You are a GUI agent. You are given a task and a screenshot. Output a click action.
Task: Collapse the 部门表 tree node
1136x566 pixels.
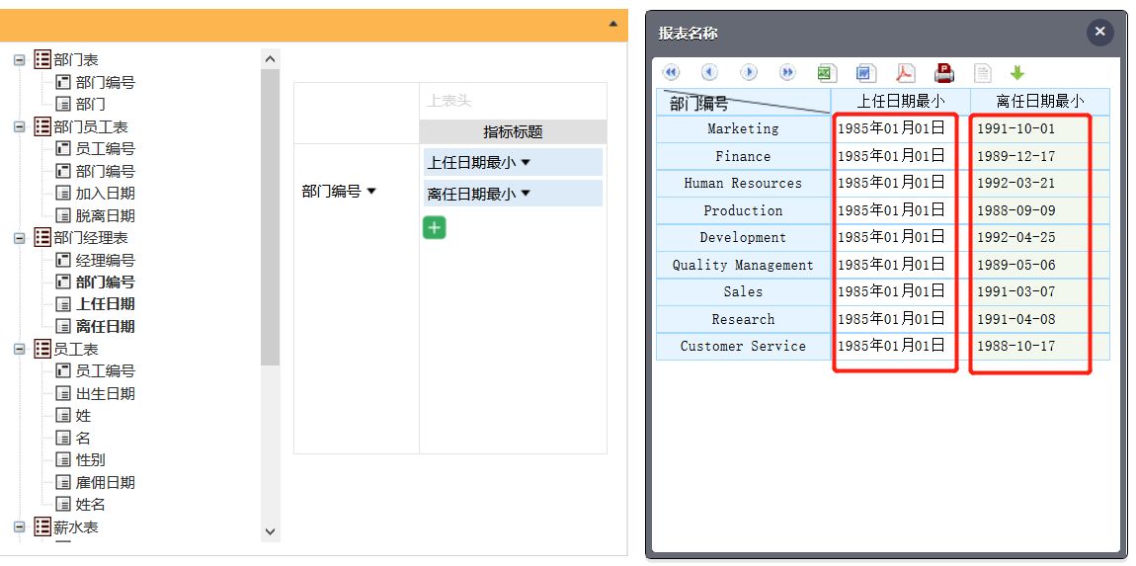coord(20,60)
